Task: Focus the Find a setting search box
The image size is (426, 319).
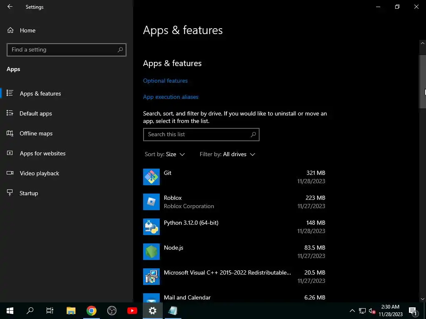Action: pyautogui.click(x=67, y=50)
